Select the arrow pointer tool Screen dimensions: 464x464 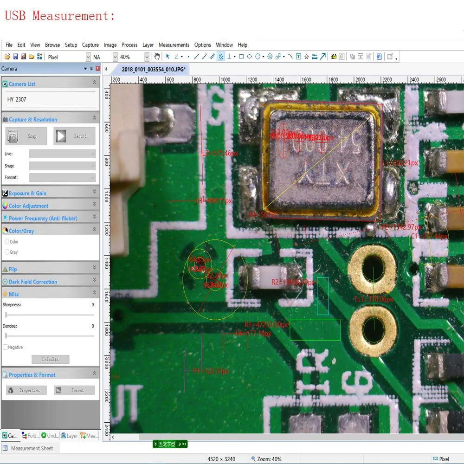(x=168, y=57)
